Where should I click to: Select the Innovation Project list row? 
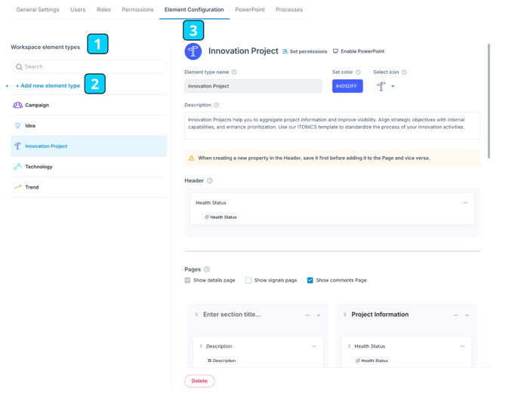[89, 146]
